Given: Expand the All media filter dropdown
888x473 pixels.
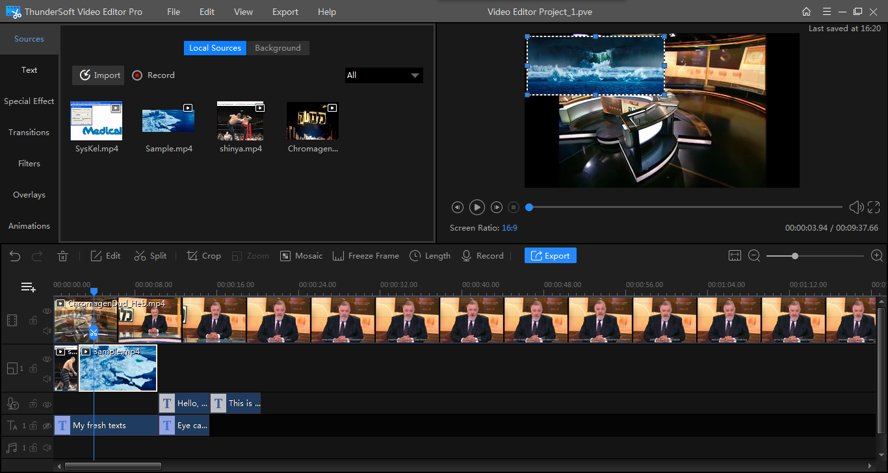Looking at the screenshot, I should 384,75.
